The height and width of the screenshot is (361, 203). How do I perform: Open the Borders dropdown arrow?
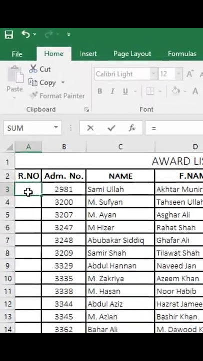pos(160,92)
